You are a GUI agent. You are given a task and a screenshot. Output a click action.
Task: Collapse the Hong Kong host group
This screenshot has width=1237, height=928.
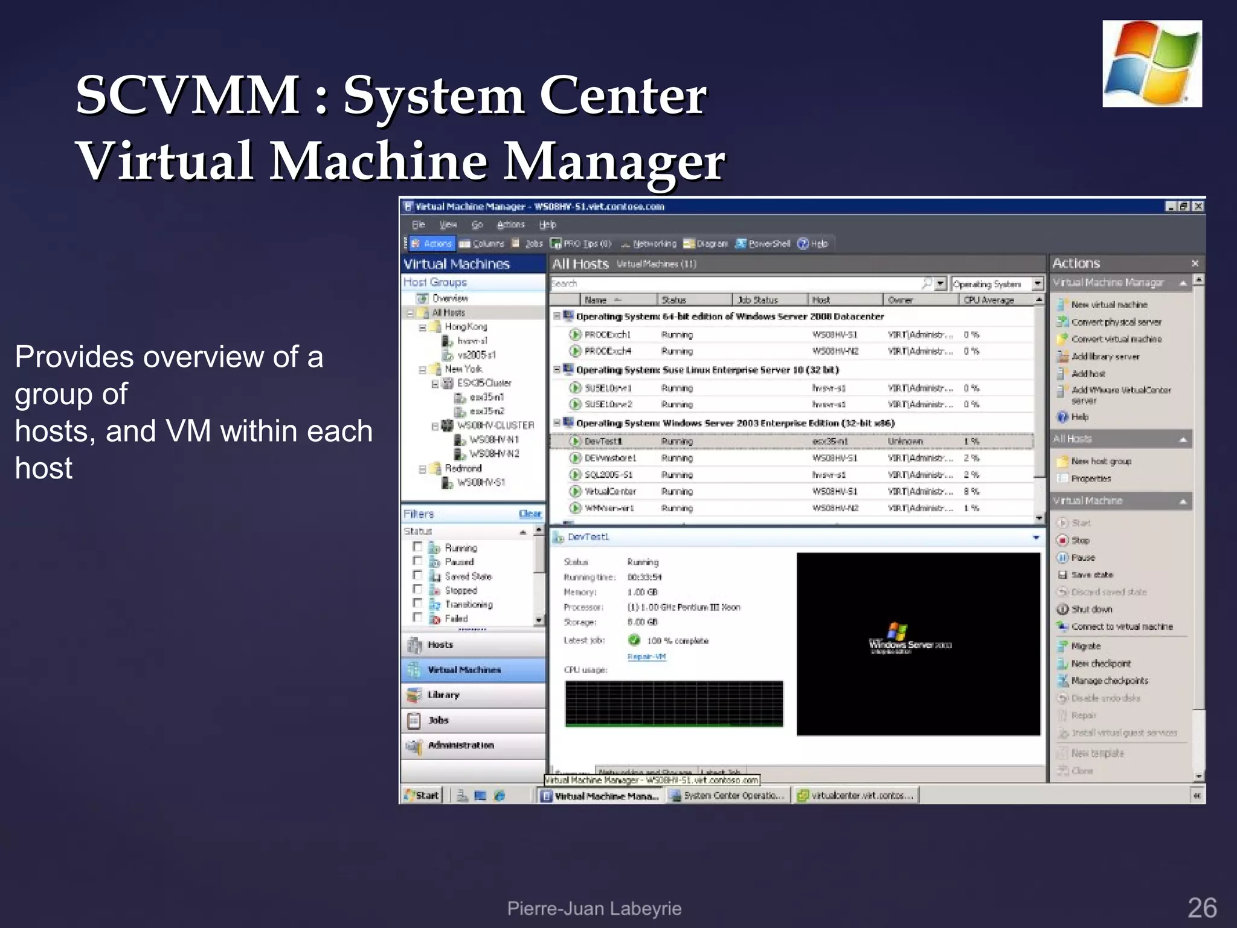(423, 327)
